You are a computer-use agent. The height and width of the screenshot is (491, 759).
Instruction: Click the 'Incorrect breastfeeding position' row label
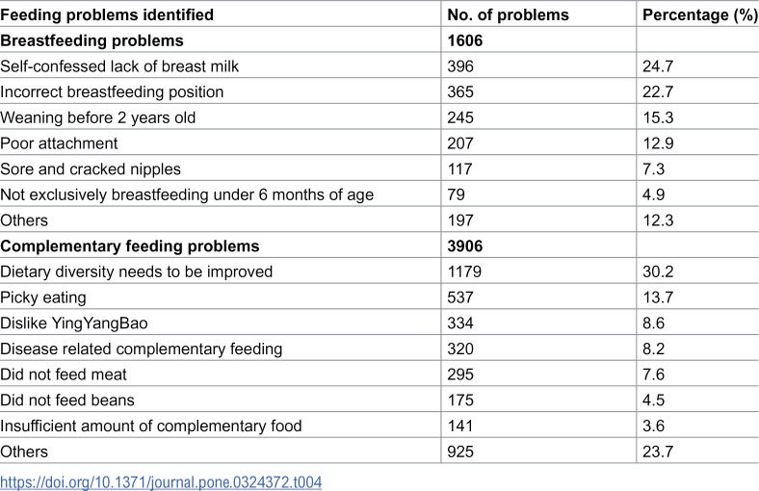click(112, 91)
